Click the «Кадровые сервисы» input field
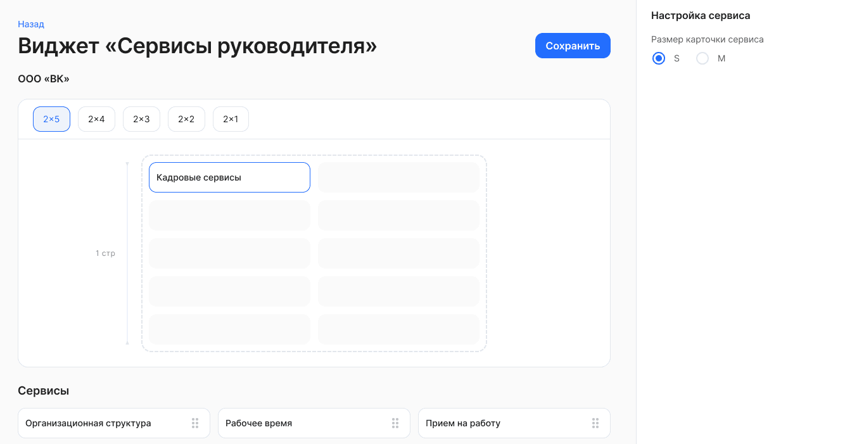The width and height of the screenshot is (864, 444). tap(229, 177)
